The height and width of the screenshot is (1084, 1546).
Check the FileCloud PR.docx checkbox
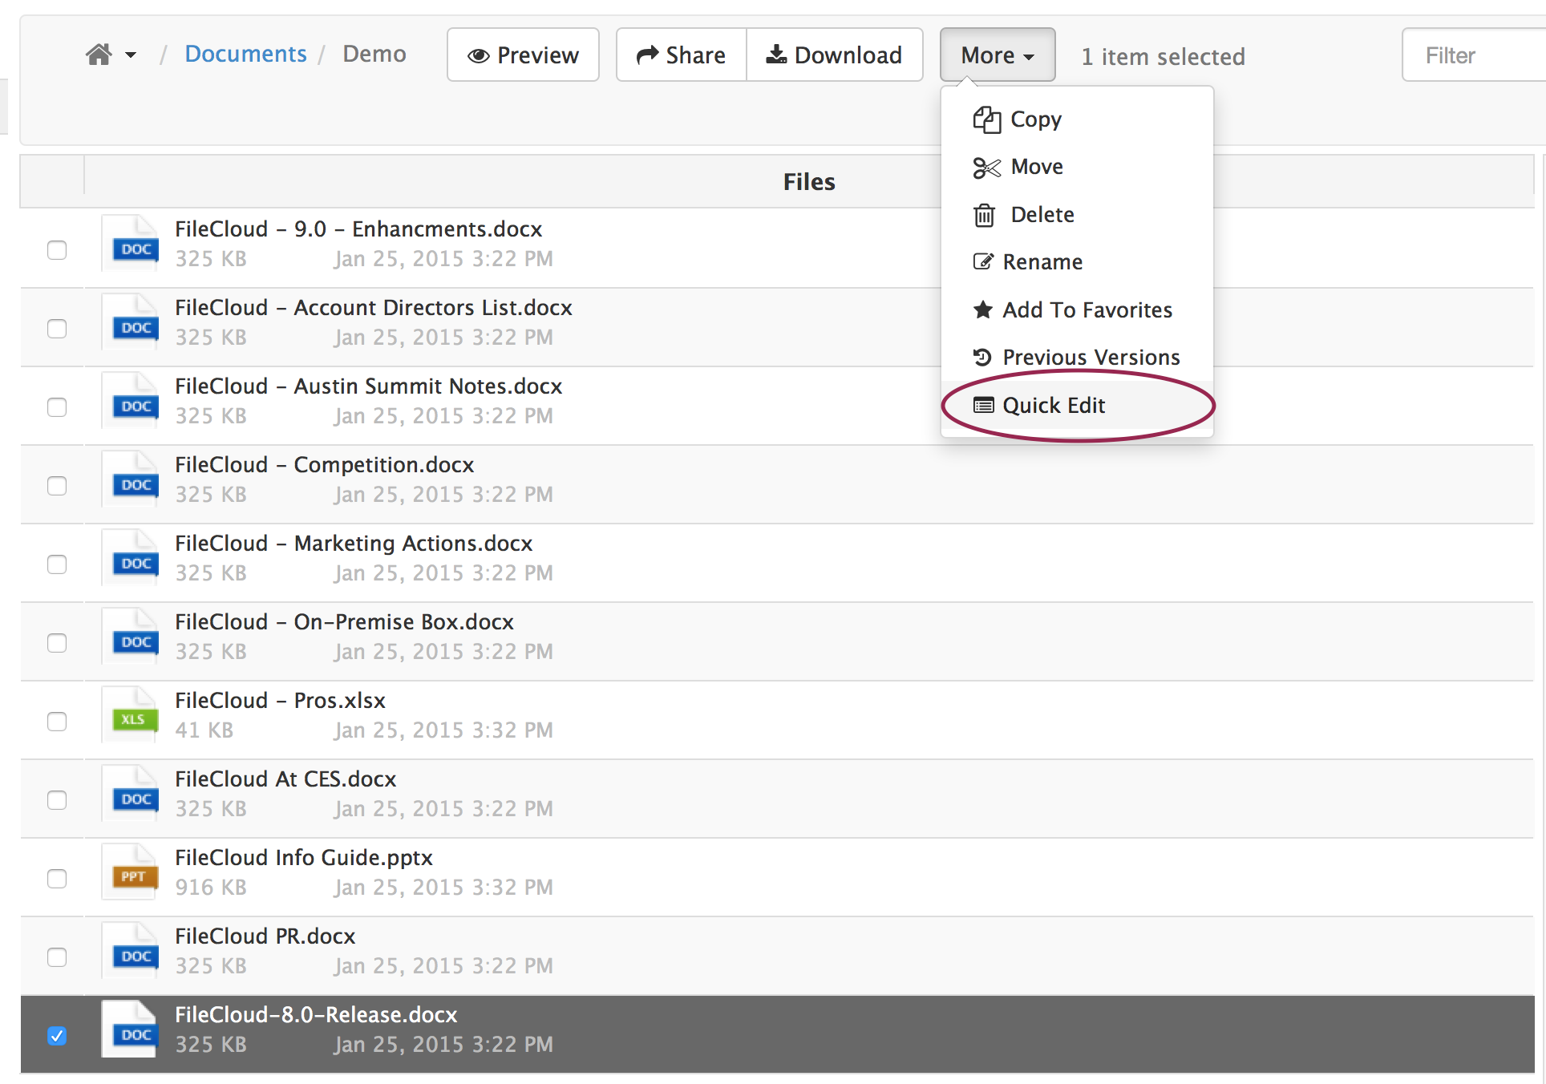pos(57,957)
